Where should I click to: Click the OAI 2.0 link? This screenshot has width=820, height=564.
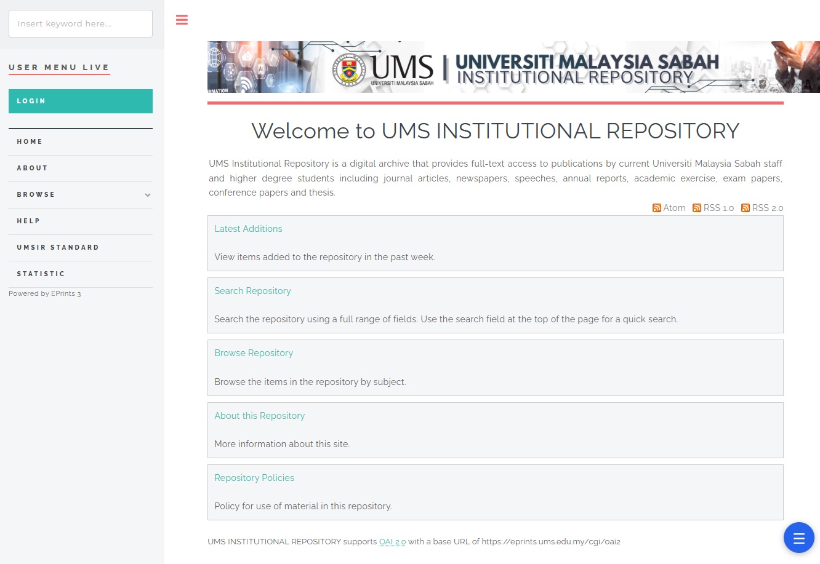click(392, 542)
